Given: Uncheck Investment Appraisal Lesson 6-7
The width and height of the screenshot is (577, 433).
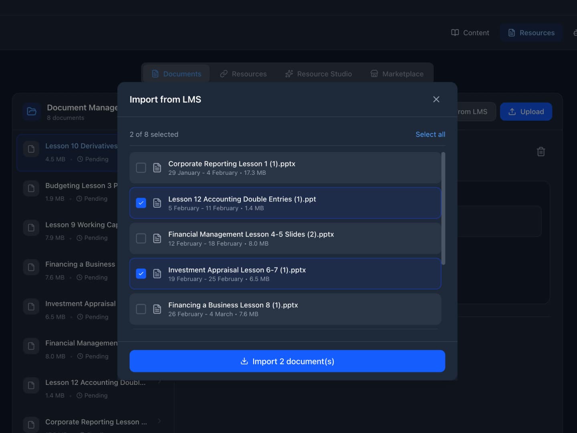Looking at the screenshot, I should (x=141, y=273).
